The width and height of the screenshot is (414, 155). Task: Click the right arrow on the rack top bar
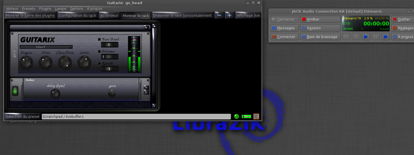click(x=147, y=27)
